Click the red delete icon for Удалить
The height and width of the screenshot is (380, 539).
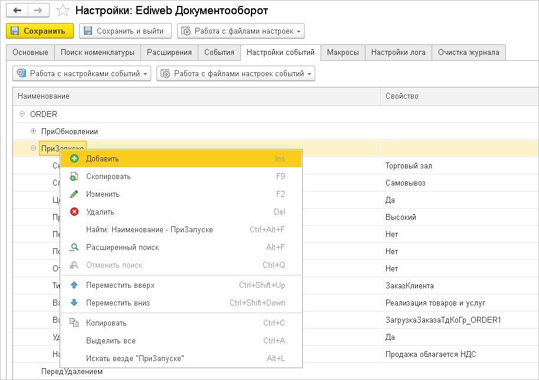click(74, 212)
